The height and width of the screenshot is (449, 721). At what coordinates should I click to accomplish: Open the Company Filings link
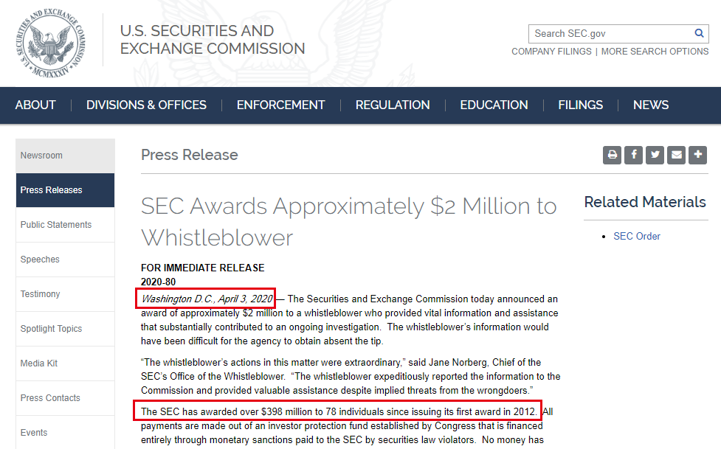pos(551,52)
